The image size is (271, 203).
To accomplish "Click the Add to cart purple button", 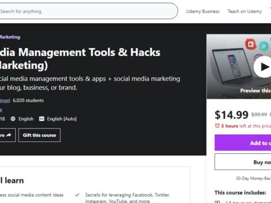I will [x=243, y=143].
